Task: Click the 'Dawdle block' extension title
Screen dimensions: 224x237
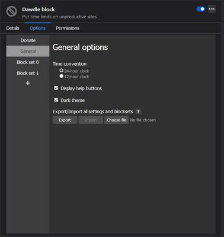Action: (39, 9)
